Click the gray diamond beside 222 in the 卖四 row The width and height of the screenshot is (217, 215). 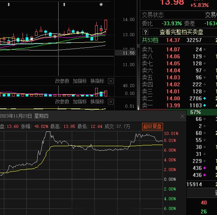[x=205, y=84]
